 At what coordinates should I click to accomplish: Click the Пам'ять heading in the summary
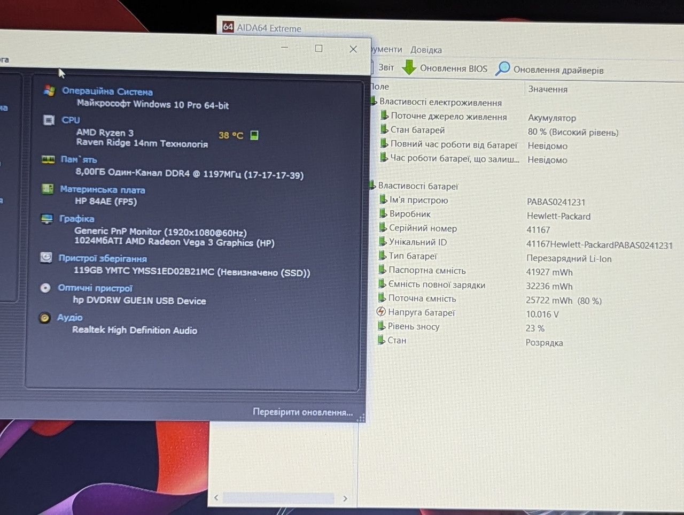pyautogui.click(x=79, y=159)
